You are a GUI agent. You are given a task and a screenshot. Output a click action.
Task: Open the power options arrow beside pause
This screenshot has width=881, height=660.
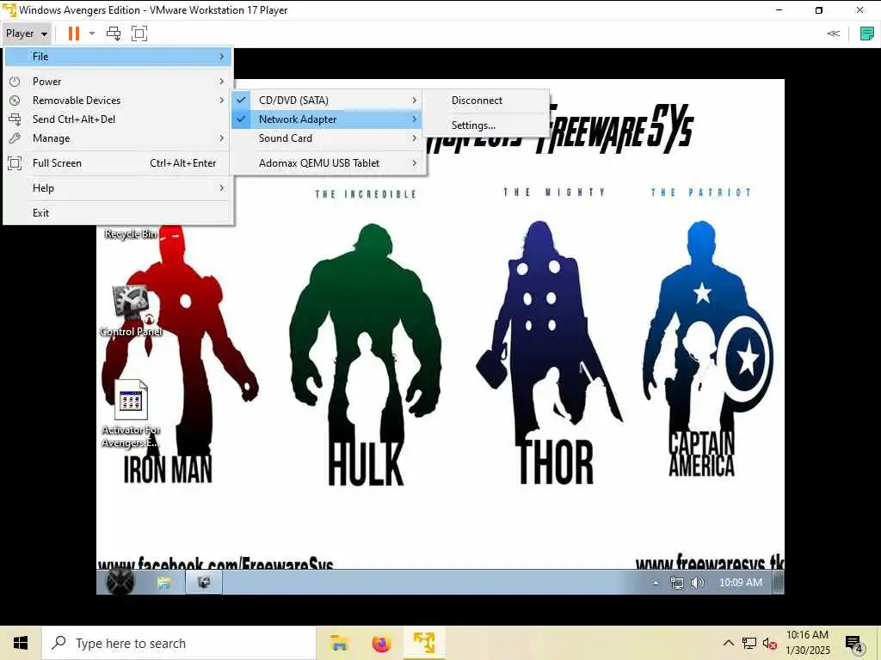click(x=92, y=34)
